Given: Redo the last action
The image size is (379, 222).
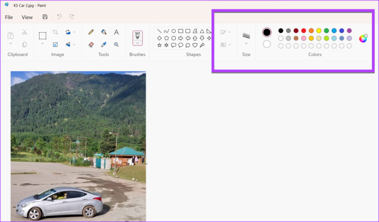Looking at the screenshot, I should (x=72, y=17).
